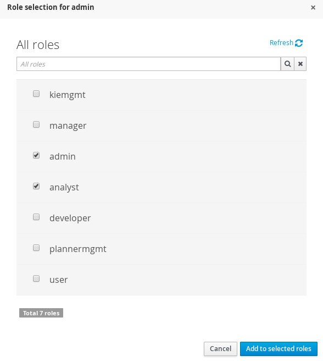
Task: Focus the All roles search field
Action: 148,64
